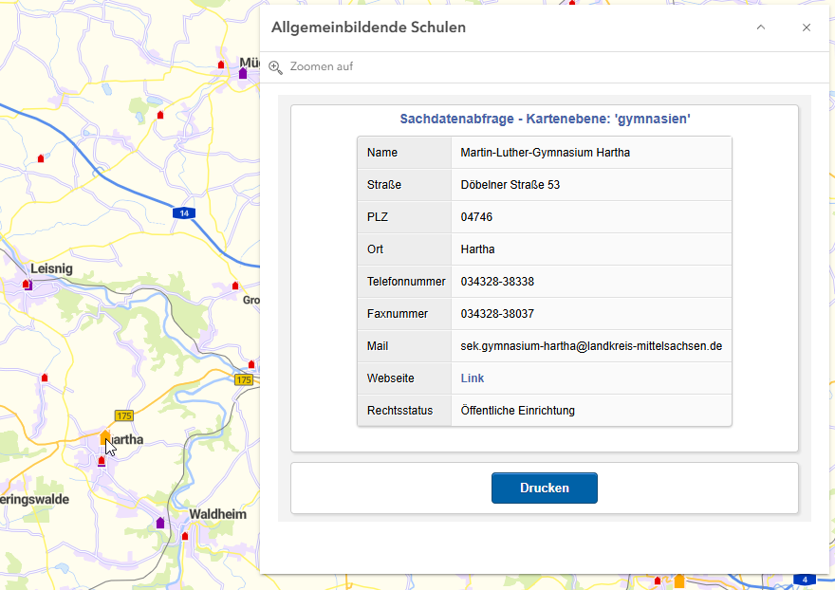Image resolution: width=835 pixels, height=590 pixels.
Task: Select the purple school marker at Leisnig
Action: pos(29,286)
